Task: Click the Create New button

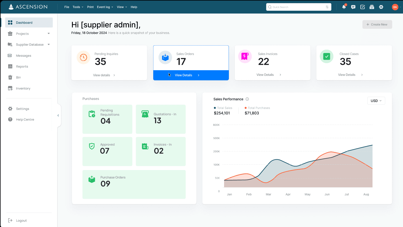Action: point(377,24)
